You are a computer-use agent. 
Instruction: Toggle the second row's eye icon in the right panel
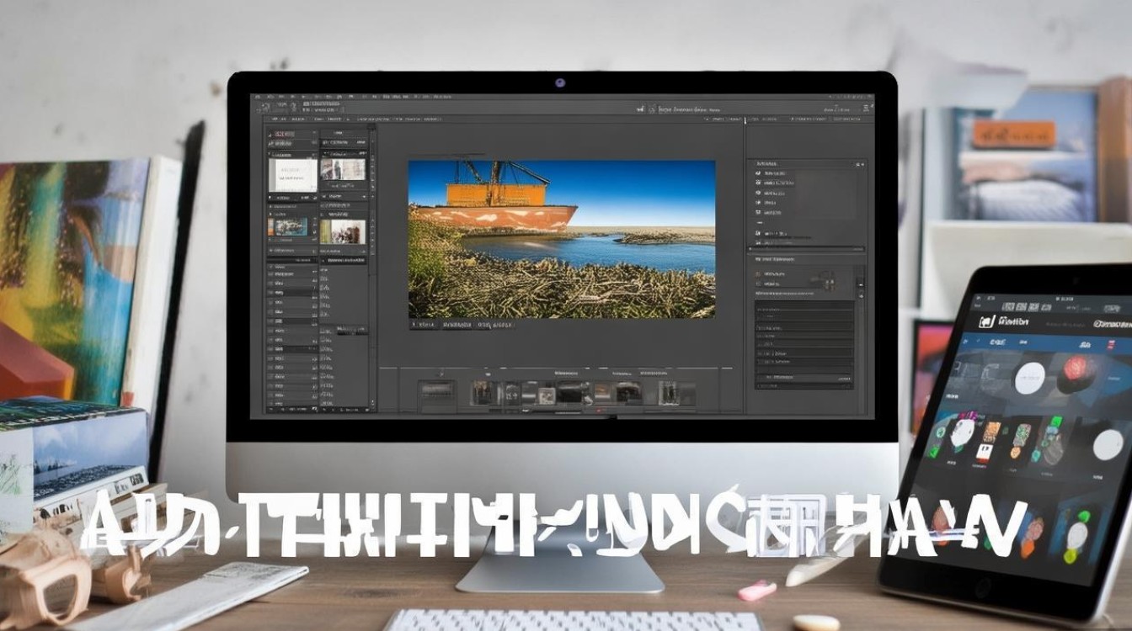(x=758, y=183)
